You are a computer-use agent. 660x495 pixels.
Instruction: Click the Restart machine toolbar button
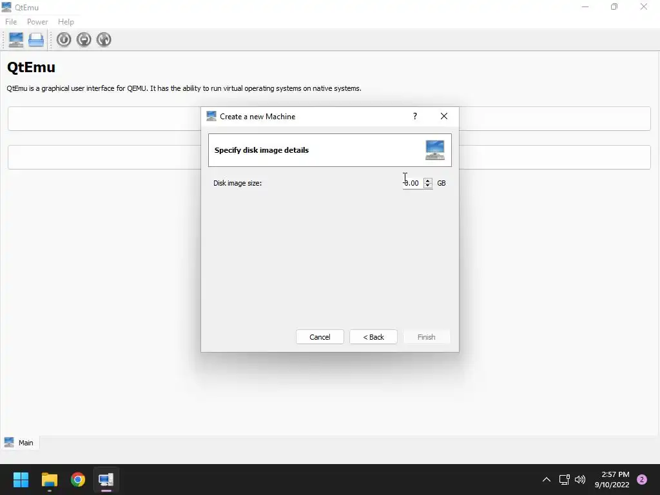(104, 39)
